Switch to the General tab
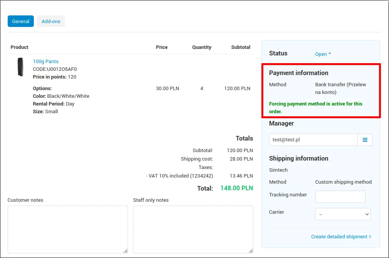Screen dimensions: 389x258 pos(21,21)
